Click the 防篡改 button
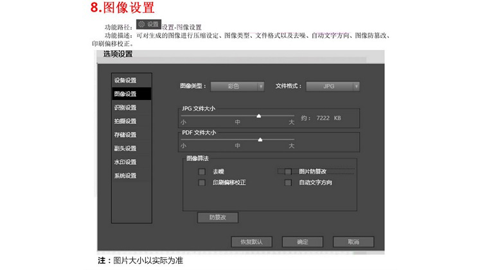The image size is (482, 270). [x=218, y=217]
